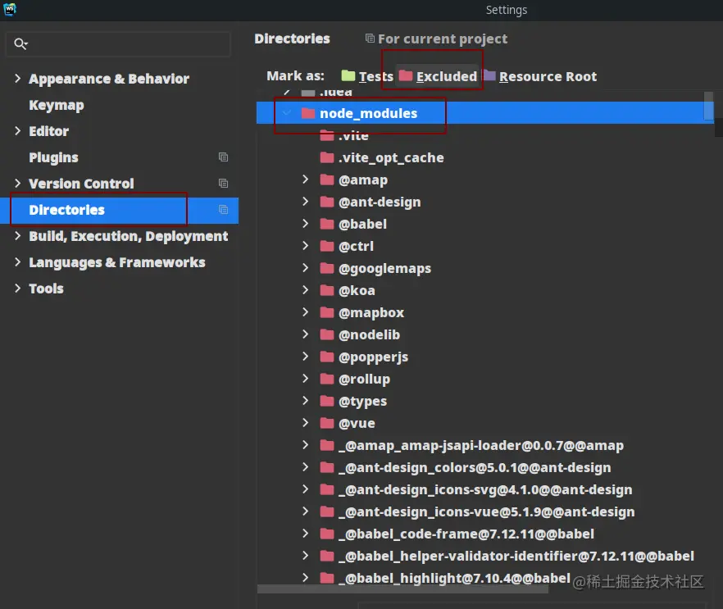The height and width of the screenshot is (609, 723).
Task: Click the search magnifier icon
Action: point(20,43)
